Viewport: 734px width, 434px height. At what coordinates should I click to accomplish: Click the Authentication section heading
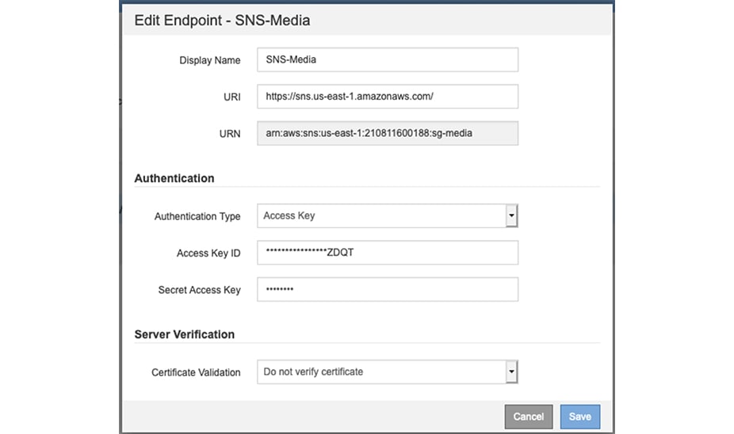pyautogui.click(x=174, y=178)
